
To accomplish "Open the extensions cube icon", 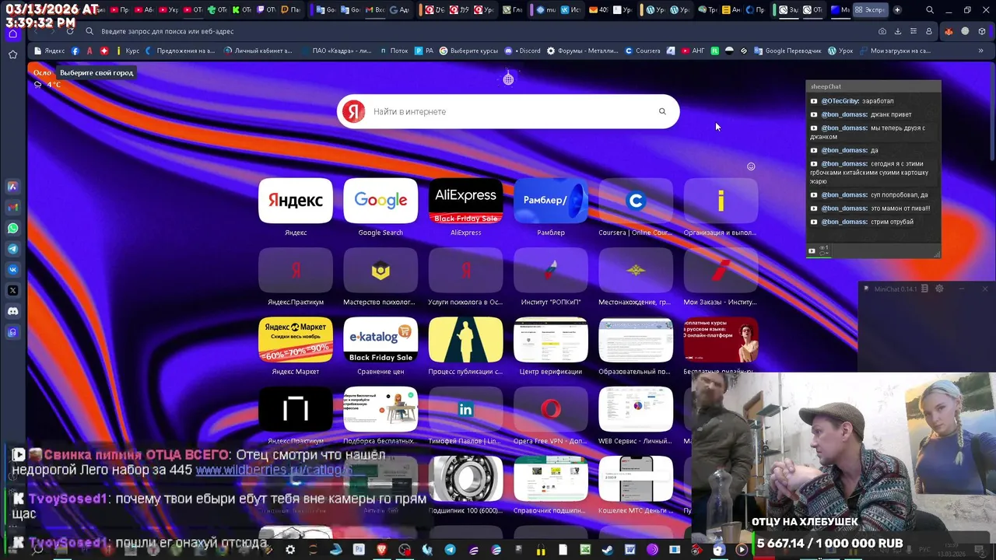I will tap(982, 31).
